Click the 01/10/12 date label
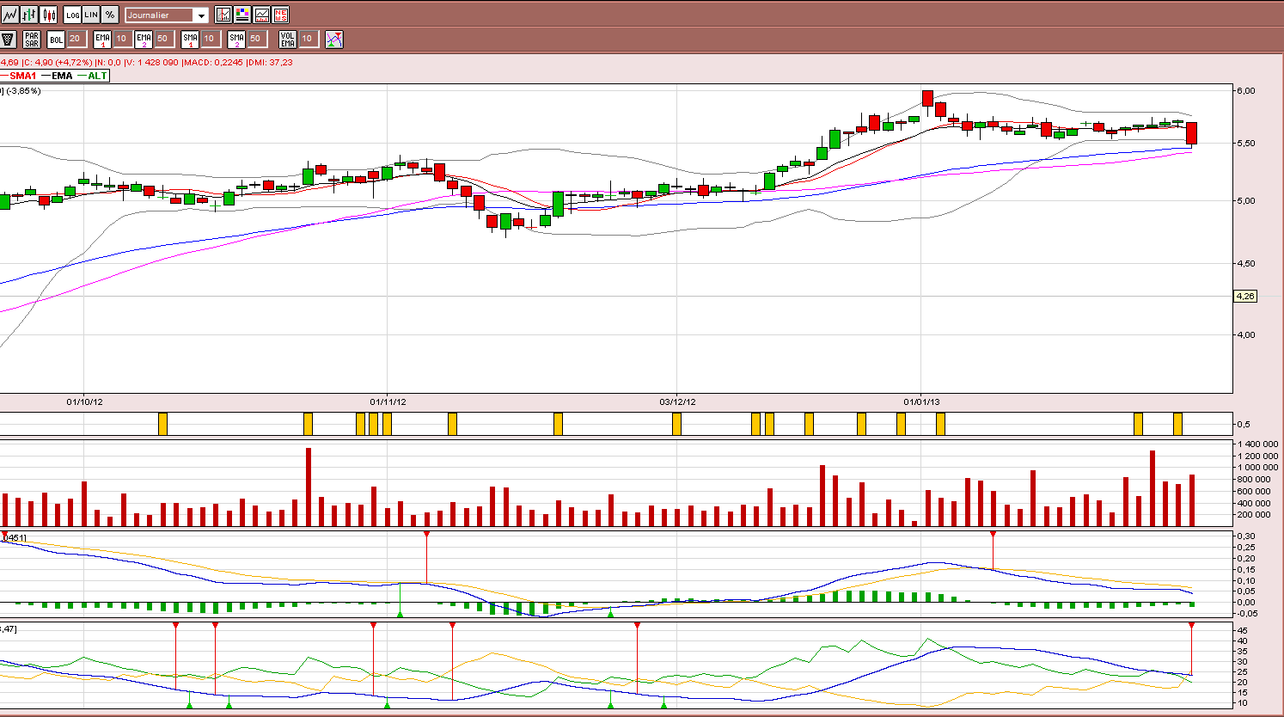The width and height of the screenshot is (1284, 717). [x=85, y=401]
